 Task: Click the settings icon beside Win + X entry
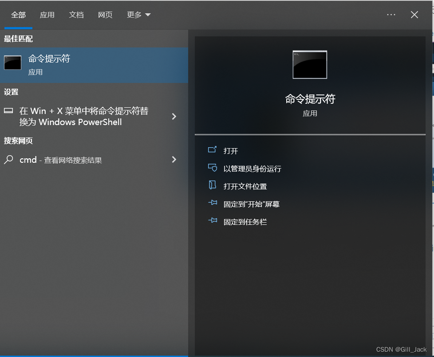8,111
